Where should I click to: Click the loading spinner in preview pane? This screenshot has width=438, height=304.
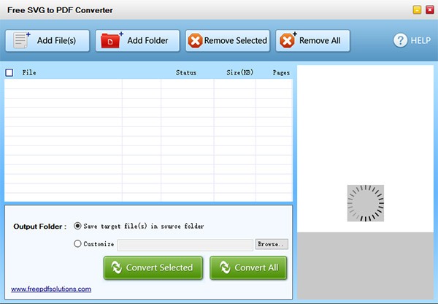pyautogui.click(x=366, y=203)
